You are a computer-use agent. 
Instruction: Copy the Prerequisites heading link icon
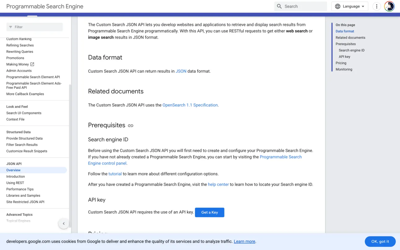click(x=131, y=126)
